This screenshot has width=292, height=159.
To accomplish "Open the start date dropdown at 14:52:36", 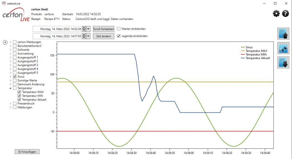I will click(88, 29).
